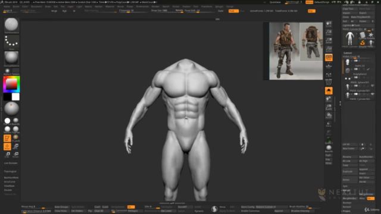Select the Draw mode button
This screenshot has width=381, height=214.
[x=7, y=146]
